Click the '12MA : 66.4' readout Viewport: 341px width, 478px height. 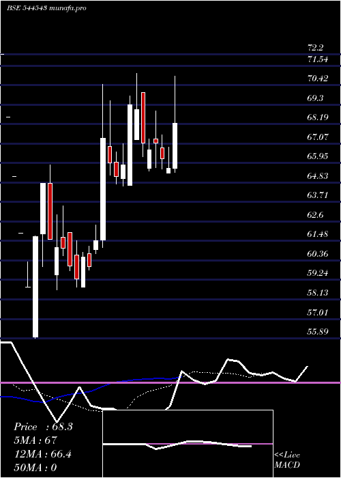coord(42,454)
